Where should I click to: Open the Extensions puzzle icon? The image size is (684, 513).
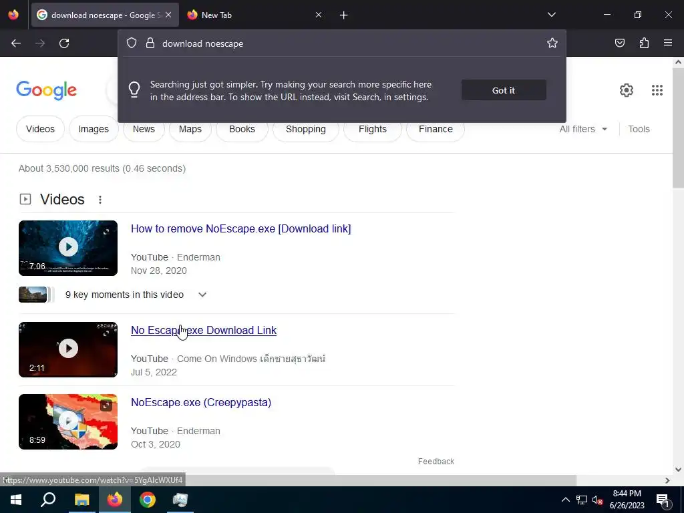click(644, 43)
